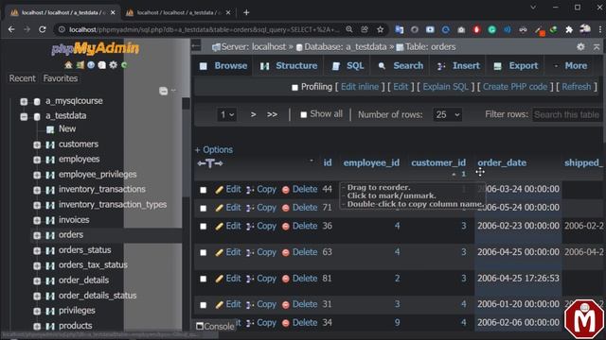This screenshot has height=340, width=606.
Task: Click the browser zoom magnifier icon
Action: [x=349, y=29]
